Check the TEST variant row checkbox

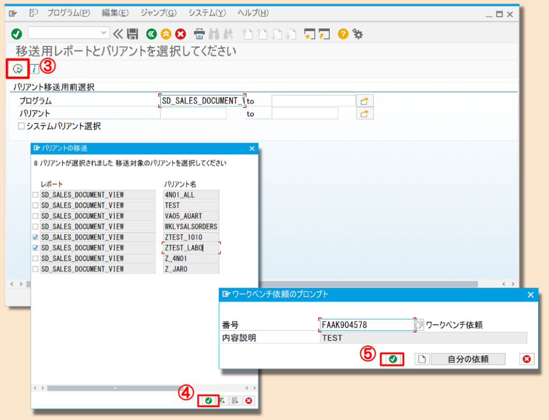click(35, 205)
